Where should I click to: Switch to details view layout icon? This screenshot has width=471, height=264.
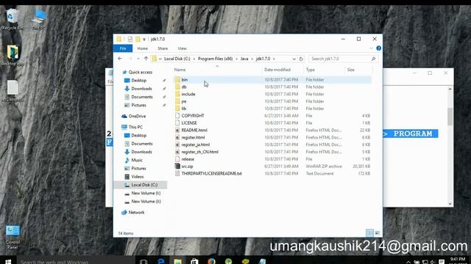pyautogui.click(x=369, y=233)
